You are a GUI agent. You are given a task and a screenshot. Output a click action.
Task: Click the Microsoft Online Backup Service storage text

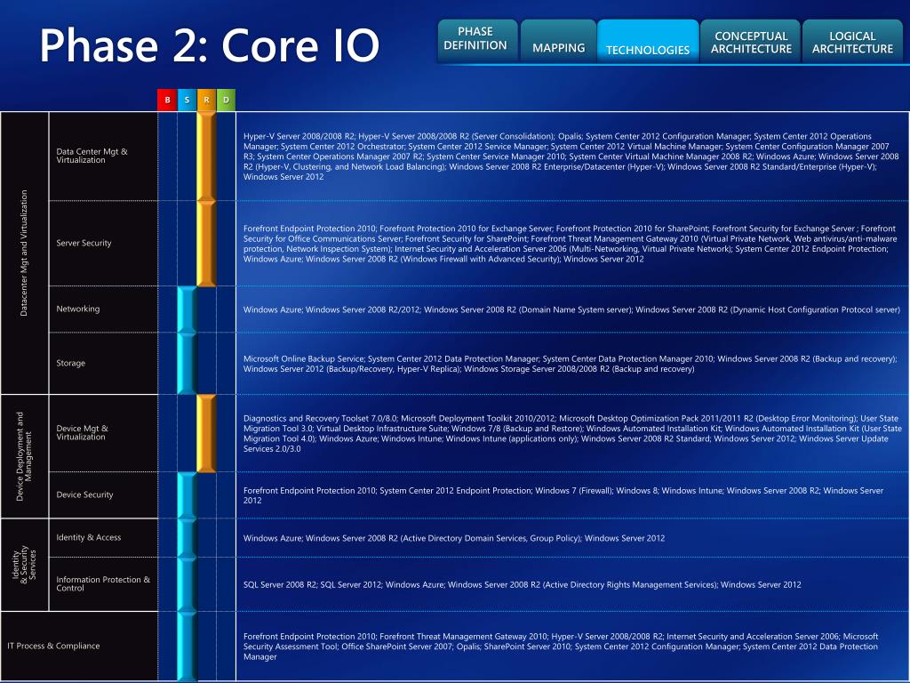[x=570, y=364]
